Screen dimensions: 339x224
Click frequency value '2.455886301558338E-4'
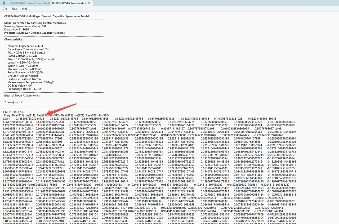(17, 168)
